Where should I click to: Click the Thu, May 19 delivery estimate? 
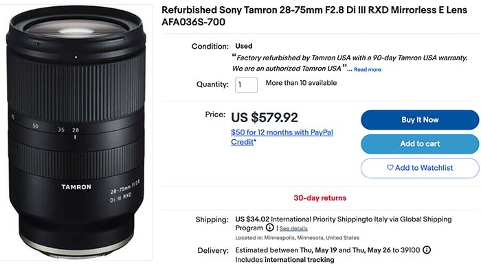(x=318, y=250)
